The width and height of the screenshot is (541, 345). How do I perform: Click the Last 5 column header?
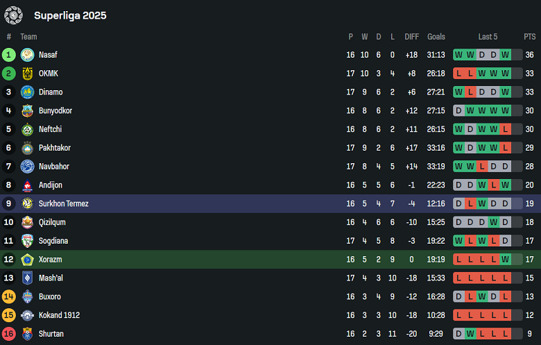488,37
